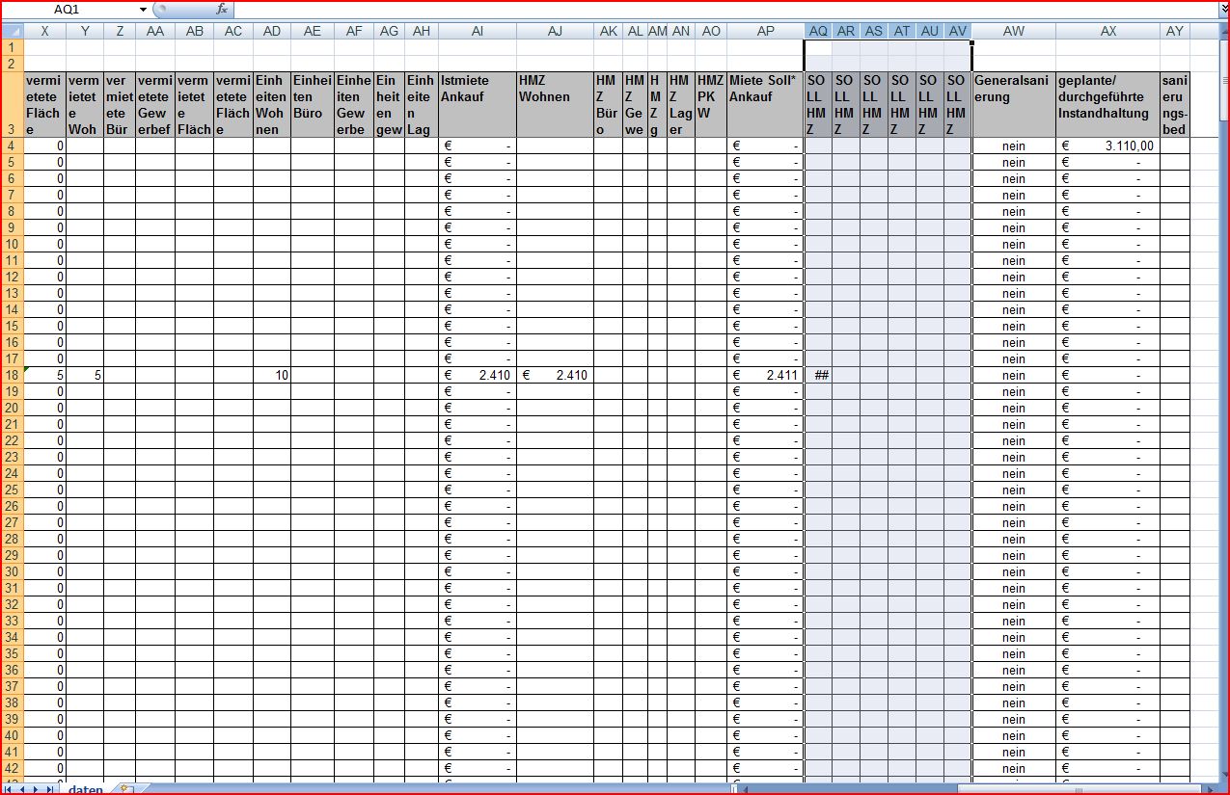1230x795 pixels.
Task: Click the 'geplante/ durchgeführte Instandhaltung' header cell
Action: click(1107, 104)
